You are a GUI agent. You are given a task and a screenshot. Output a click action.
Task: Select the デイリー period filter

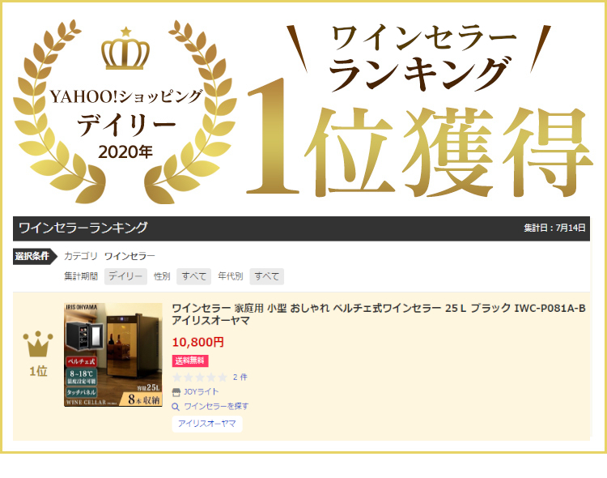125,276
